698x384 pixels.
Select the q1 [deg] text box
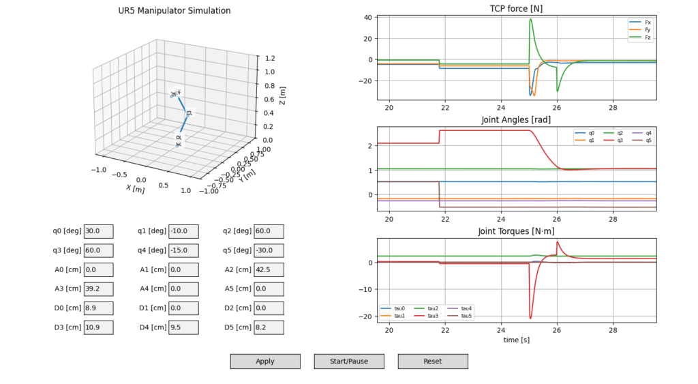point(183,231)
